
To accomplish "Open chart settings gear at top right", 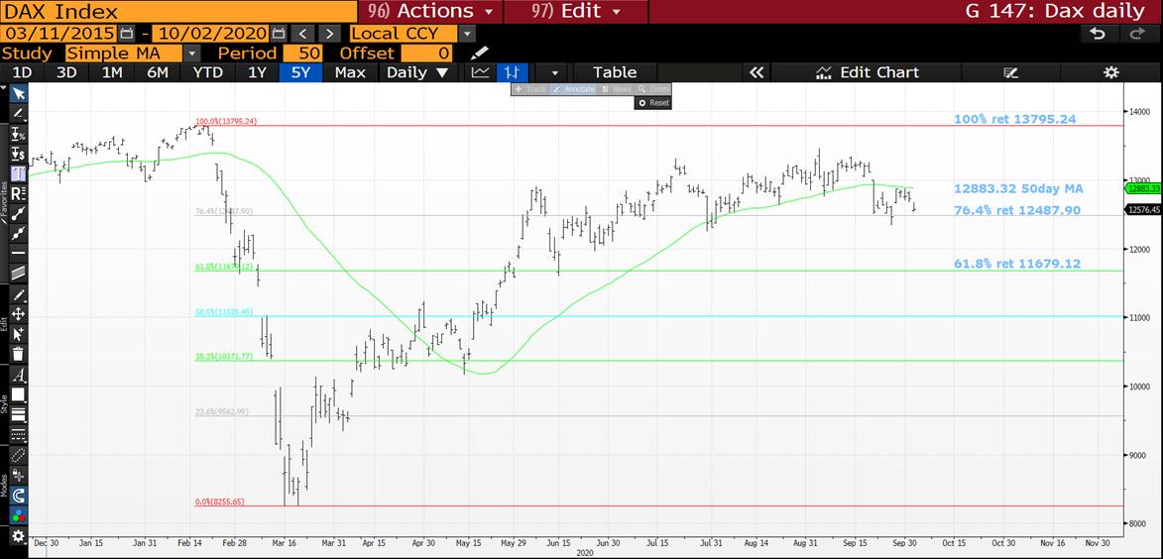I will (1110, 72).
